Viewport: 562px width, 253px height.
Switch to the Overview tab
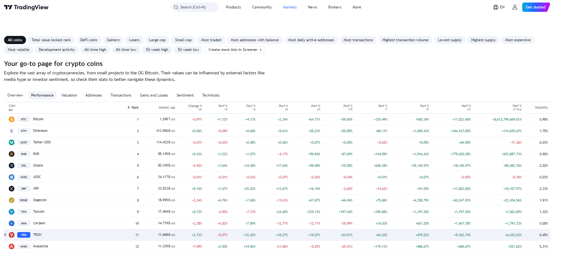pyautogui.click(x=15, y=95)
